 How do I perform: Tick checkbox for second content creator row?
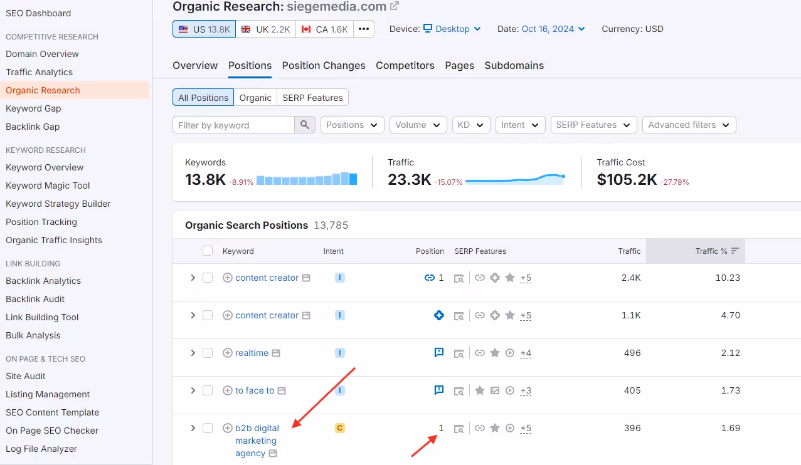tap(208, 315)
